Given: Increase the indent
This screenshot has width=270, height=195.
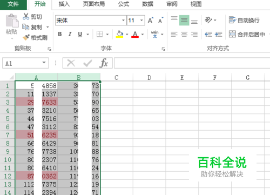Looking at the screenshot, I should pyautogui.click(x=219, y=34).
